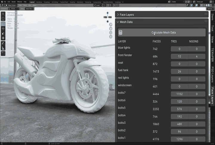Viewport: 215px width, 145px height.
Task: Open the PSD Layers sidebar tab
Action: pos(212,74)
